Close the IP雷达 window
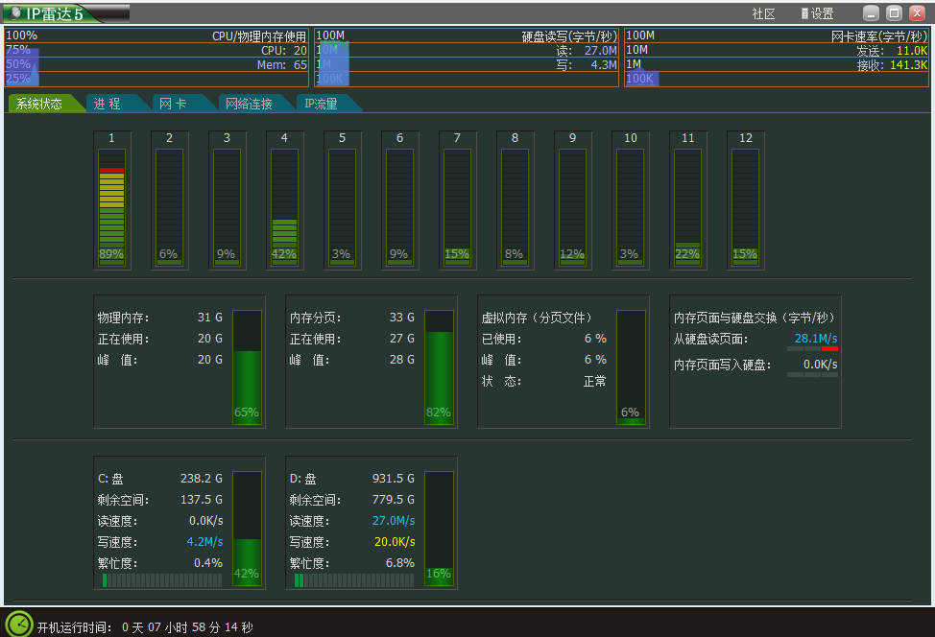The width and height of the screenshot is (935, 637). pyautogui.click(x=917, y=13)
